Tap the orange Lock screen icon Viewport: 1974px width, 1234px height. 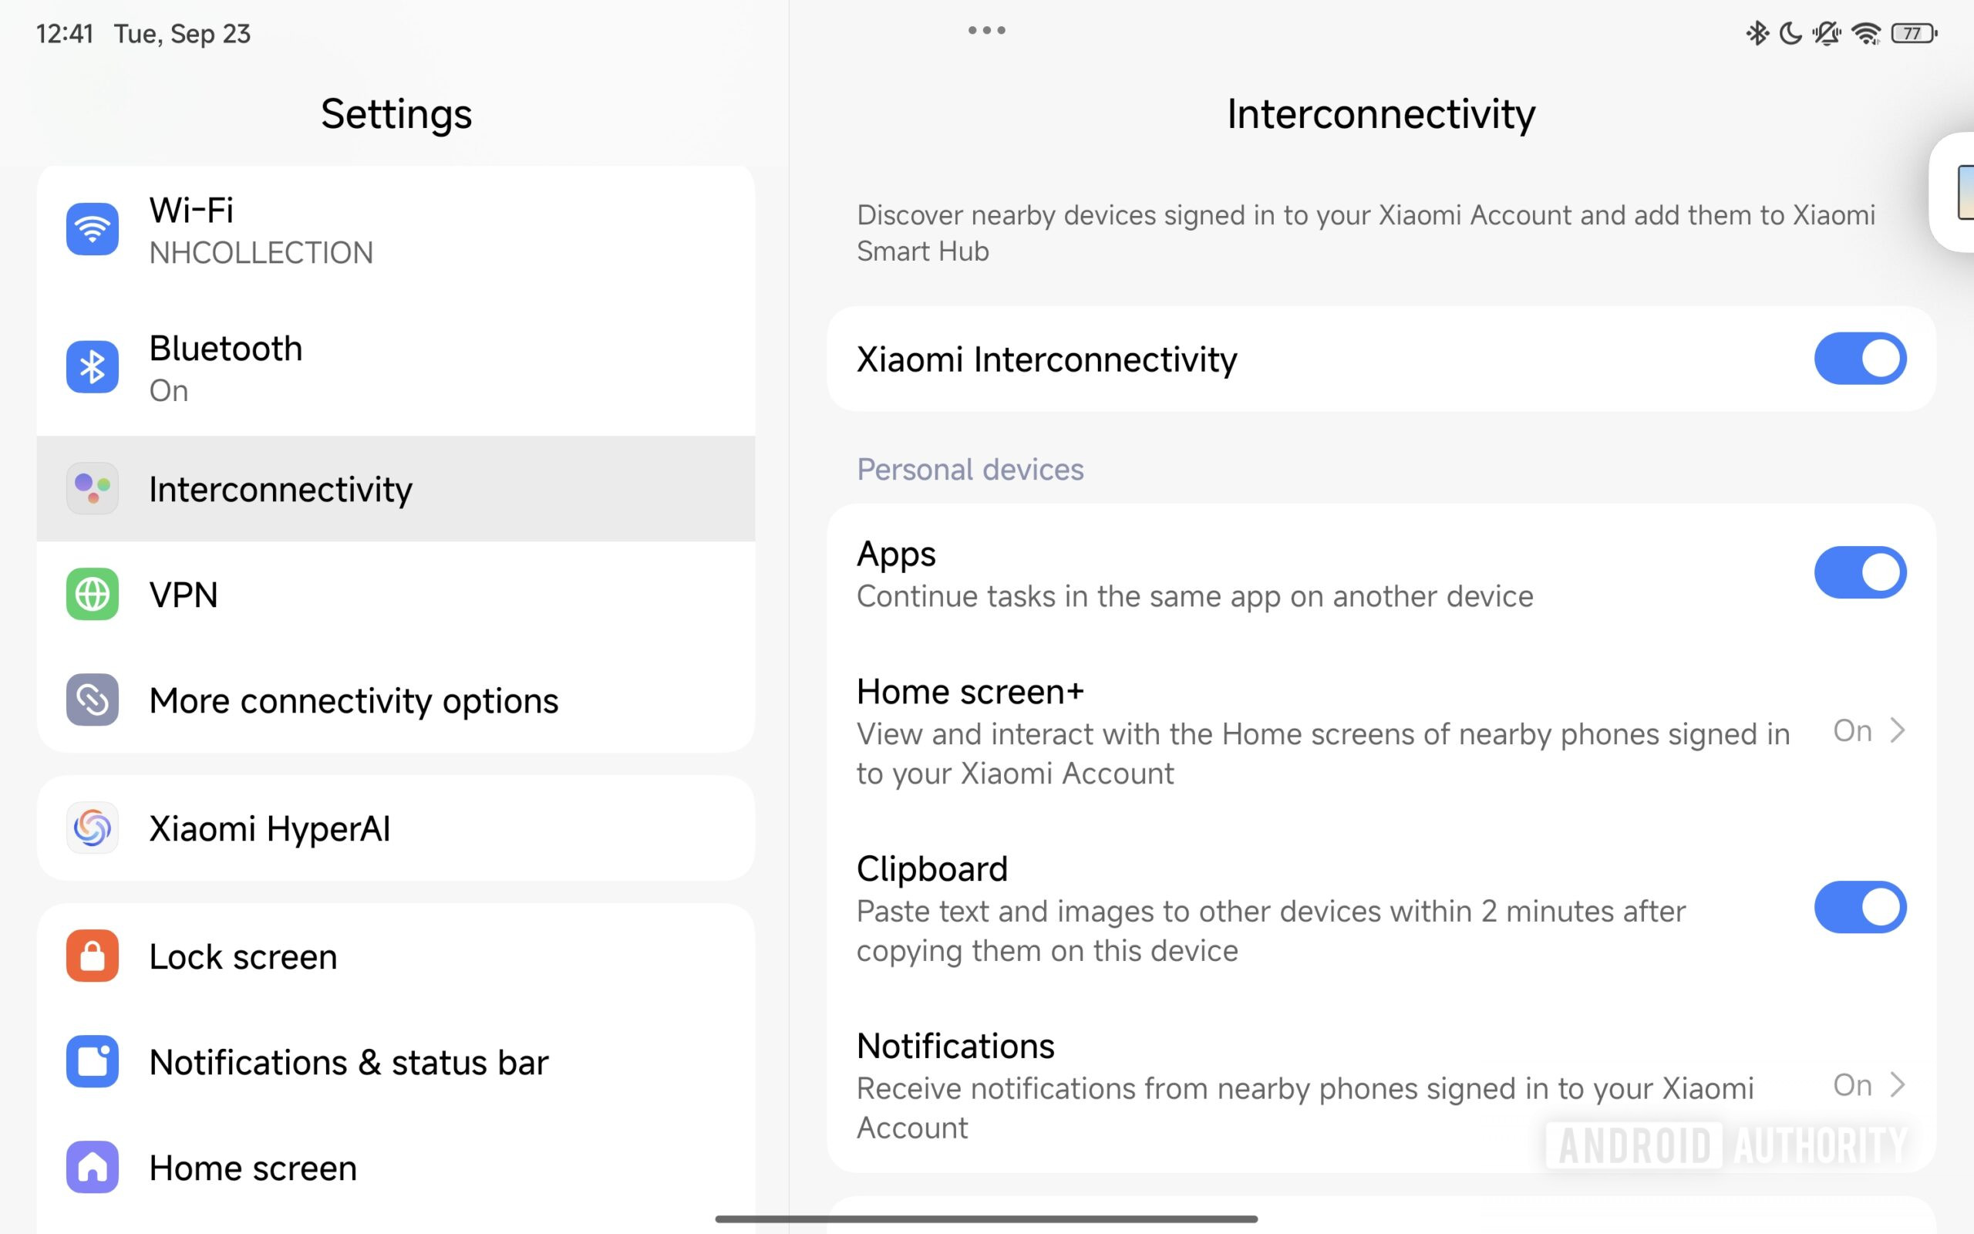pos(93,956)
